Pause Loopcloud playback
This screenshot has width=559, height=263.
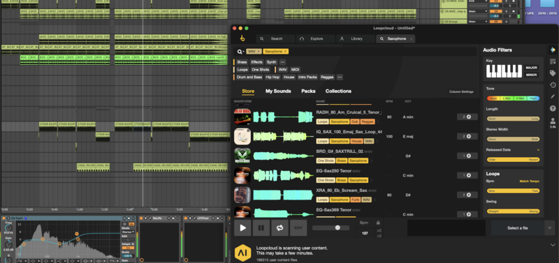click(x=261, y=227)
